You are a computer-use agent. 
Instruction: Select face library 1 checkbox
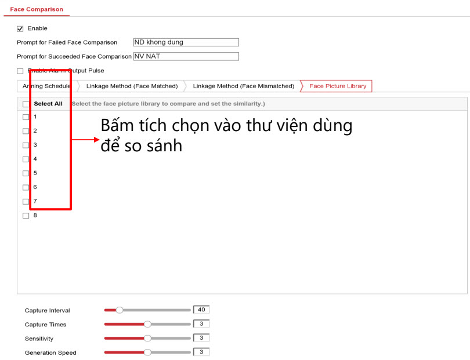click(26, 117)
